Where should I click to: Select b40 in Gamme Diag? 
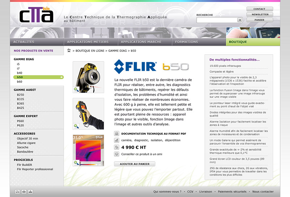[20, 73]
